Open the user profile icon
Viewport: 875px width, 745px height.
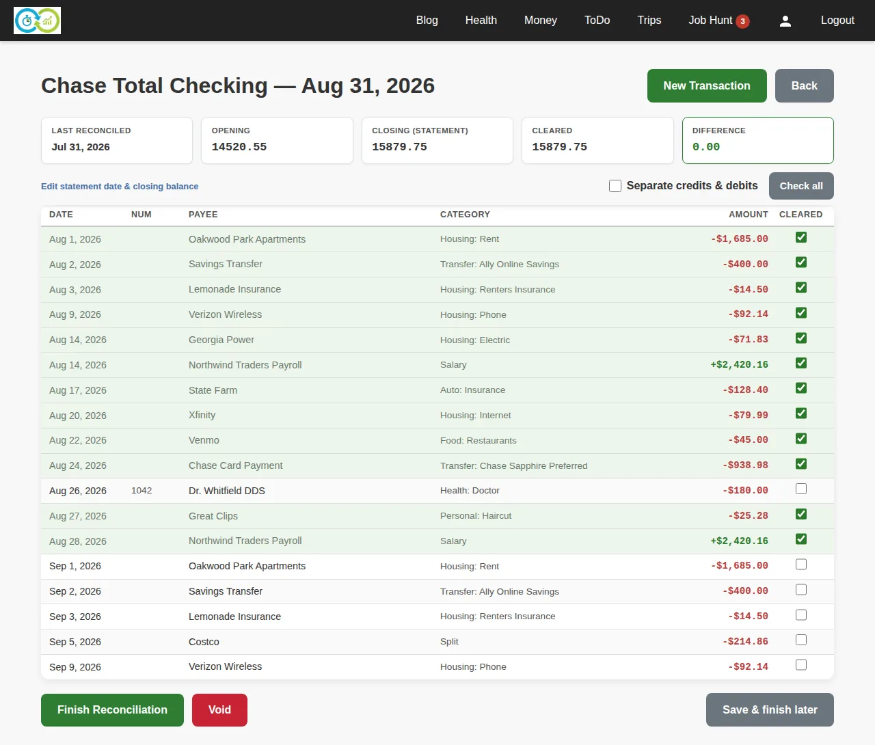pos(785,21)
